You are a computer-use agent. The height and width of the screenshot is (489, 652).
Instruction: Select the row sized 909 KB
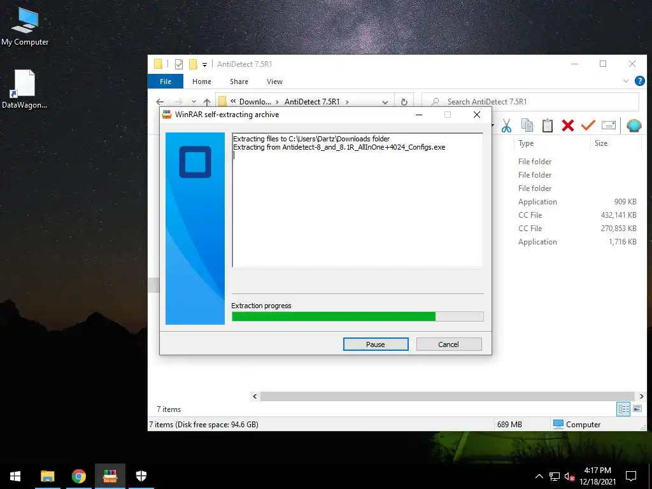577,202
